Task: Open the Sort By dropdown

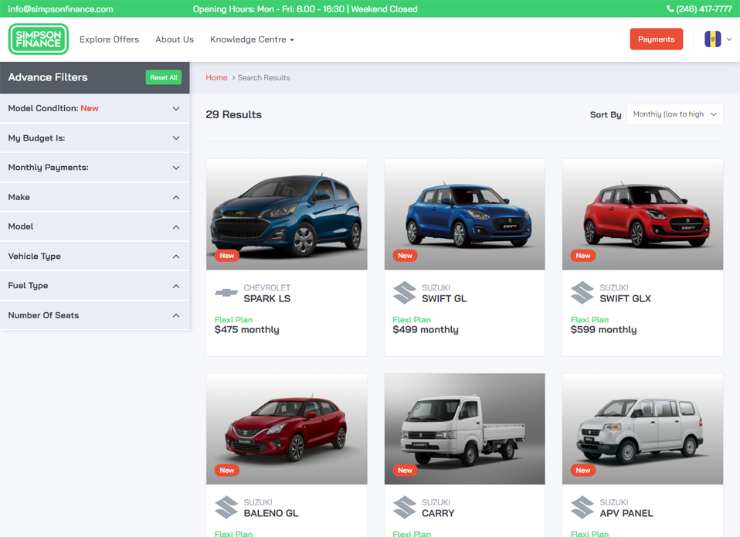Action: pyautogui.click(x=674, y=114)
